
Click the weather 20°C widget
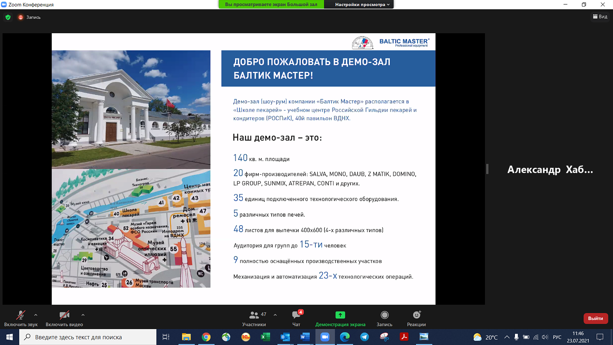point(485,337)
